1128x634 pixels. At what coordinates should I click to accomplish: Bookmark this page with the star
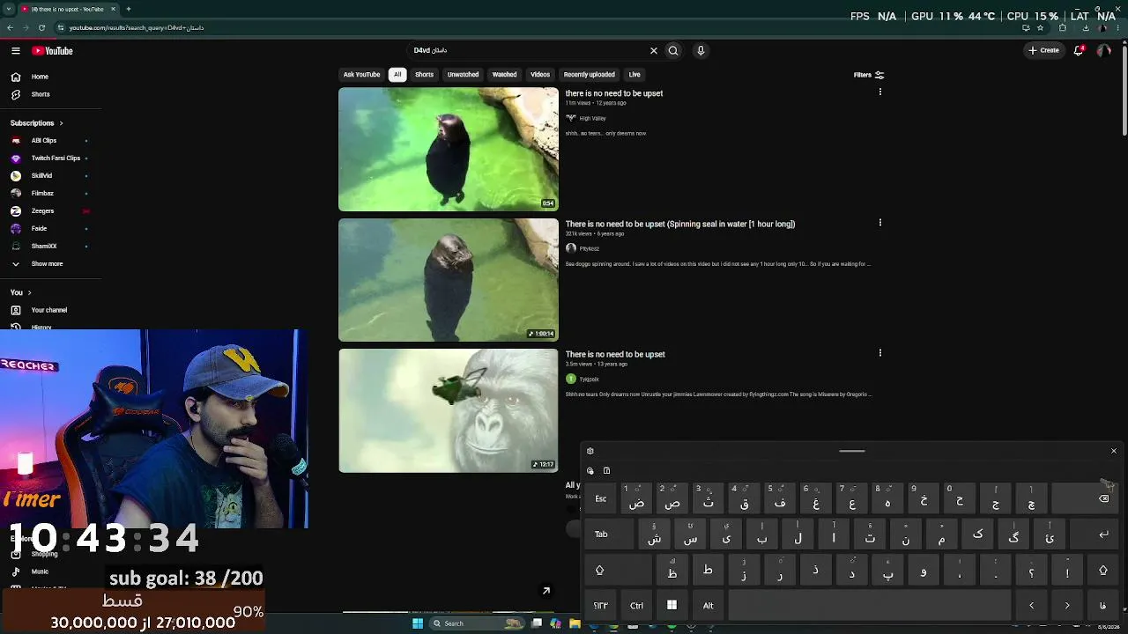pyautogui.click(x=1041, y=27)
